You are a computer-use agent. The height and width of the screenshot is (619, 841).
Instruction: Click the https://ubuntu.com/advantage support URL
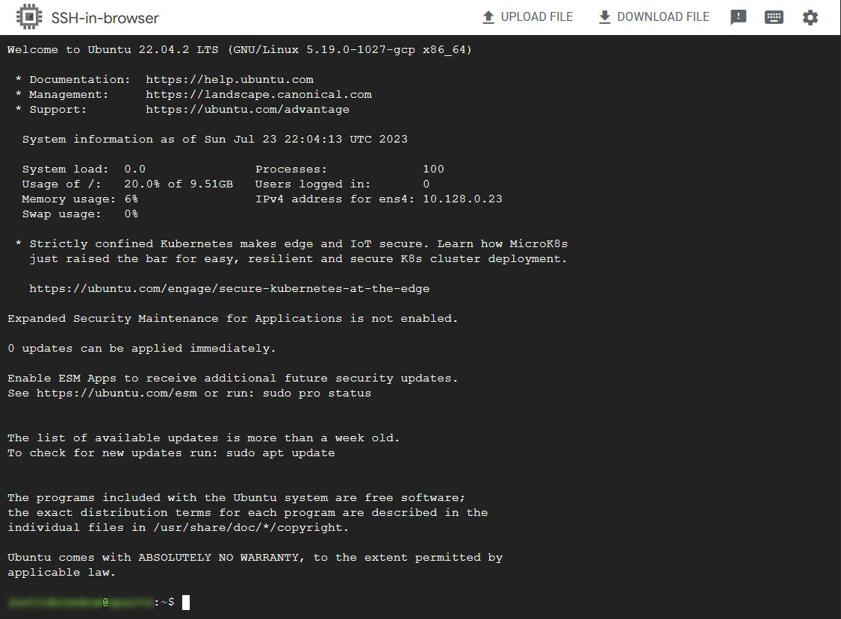tap(247, 110)
